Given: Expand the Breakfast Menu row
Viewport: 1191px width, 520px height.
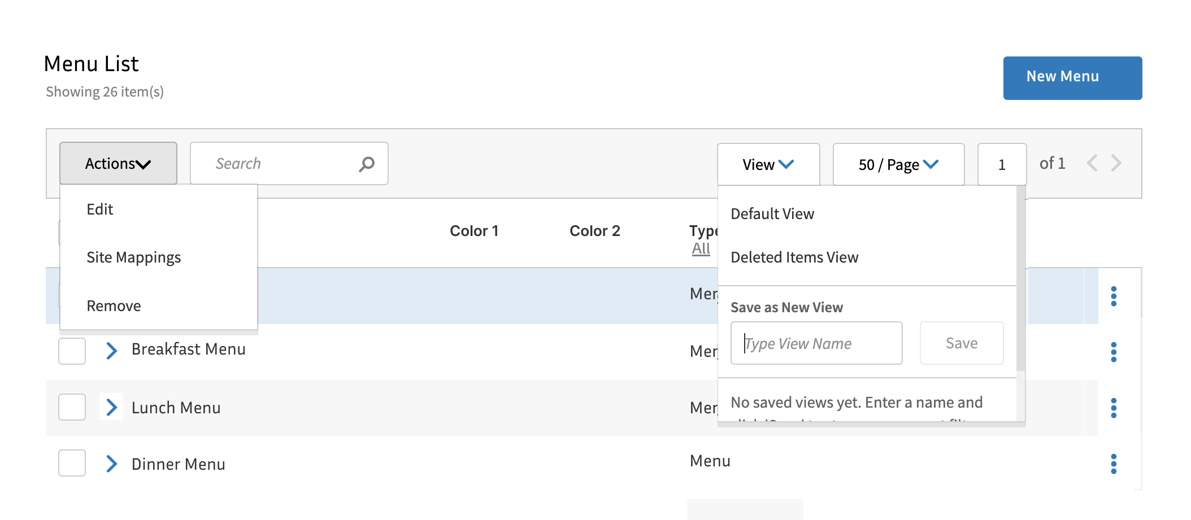Looking at the screenshot, I should pos(112,350).
